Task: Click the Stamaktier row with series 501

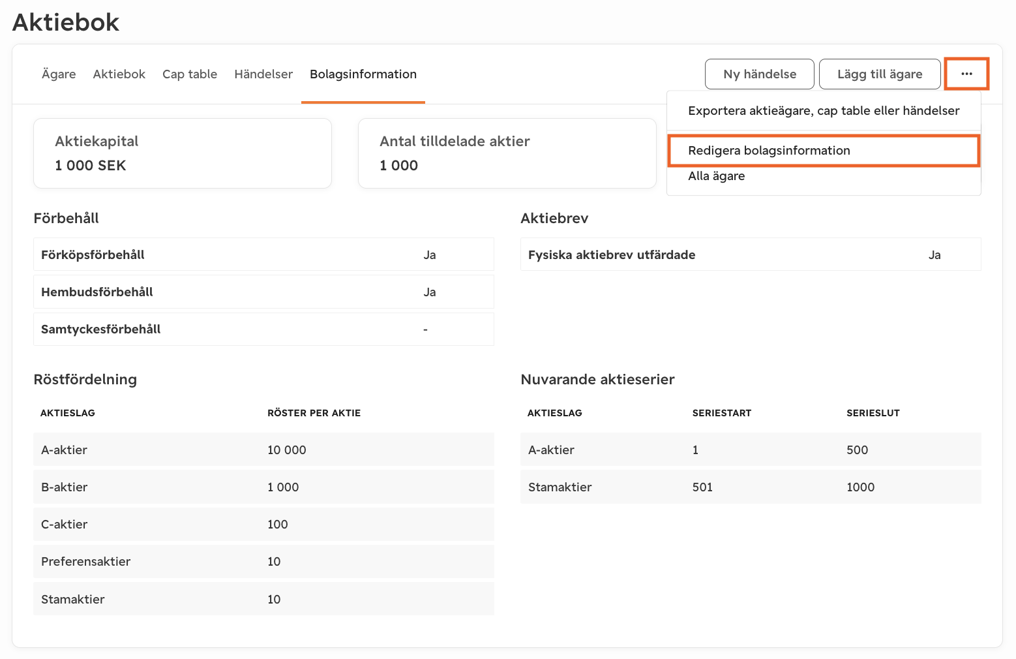Action: pyautogui.click(x=751, y=487)
